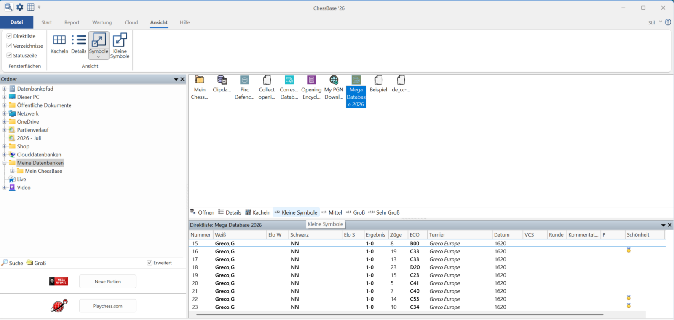
Task: Open the Stil dropdown
Action: (655, 22)
